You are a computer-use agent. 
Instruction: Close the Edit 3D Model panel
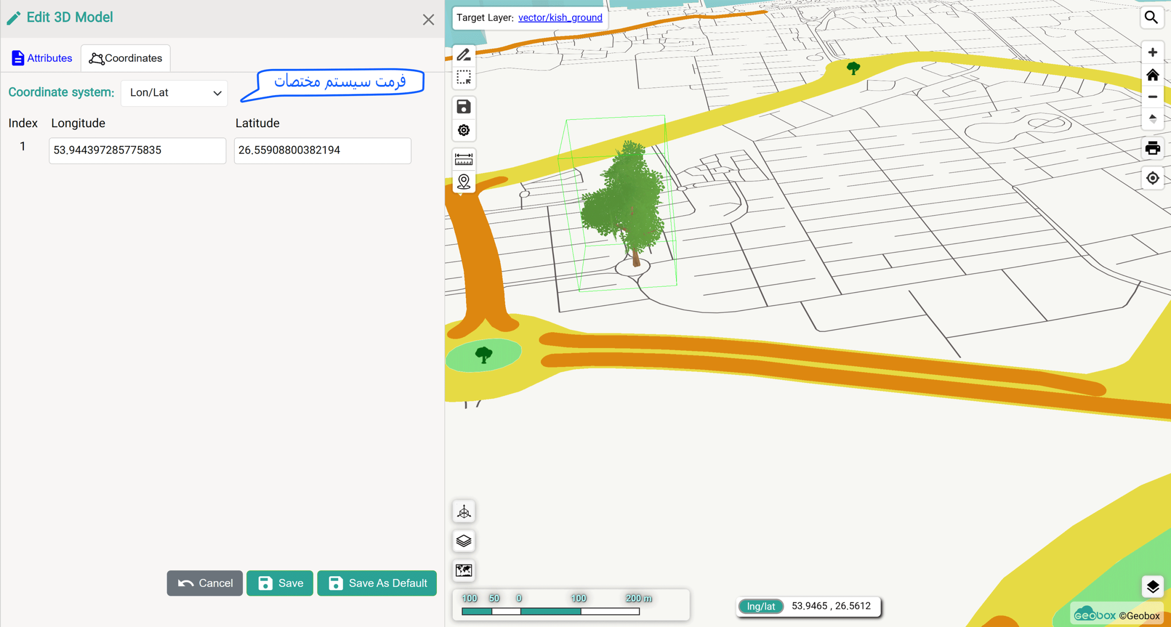428,20
